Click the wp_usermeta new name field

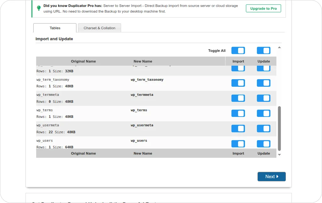[x=142, y=125]
